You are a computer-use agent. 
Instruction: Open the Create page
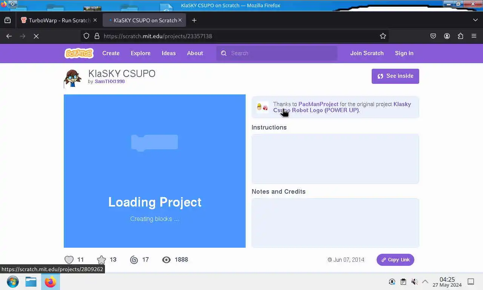(x=111, y=53)
